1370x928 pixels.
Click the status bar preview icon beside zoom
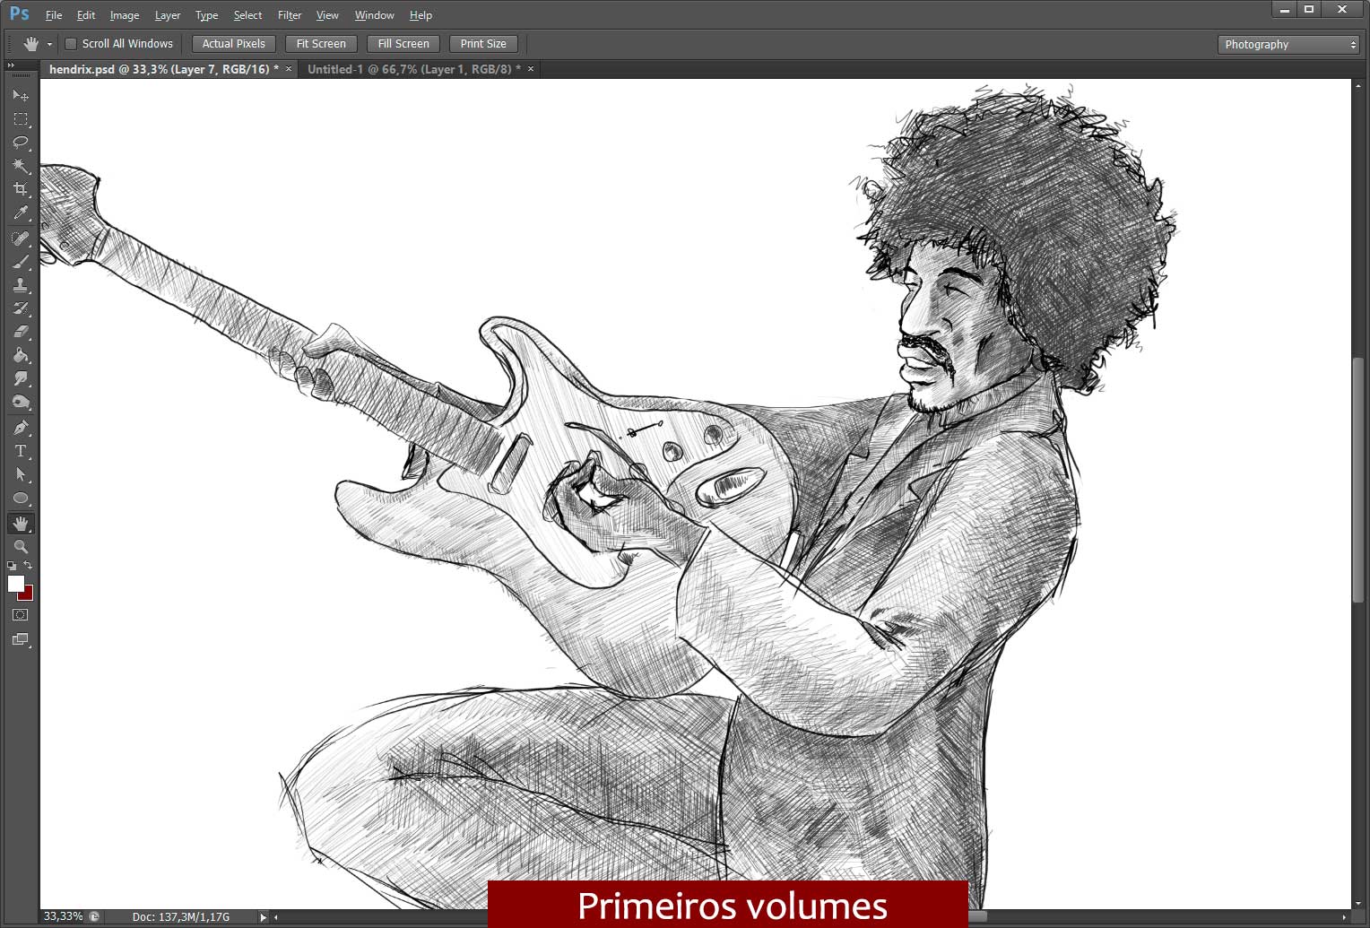[94, 917]
